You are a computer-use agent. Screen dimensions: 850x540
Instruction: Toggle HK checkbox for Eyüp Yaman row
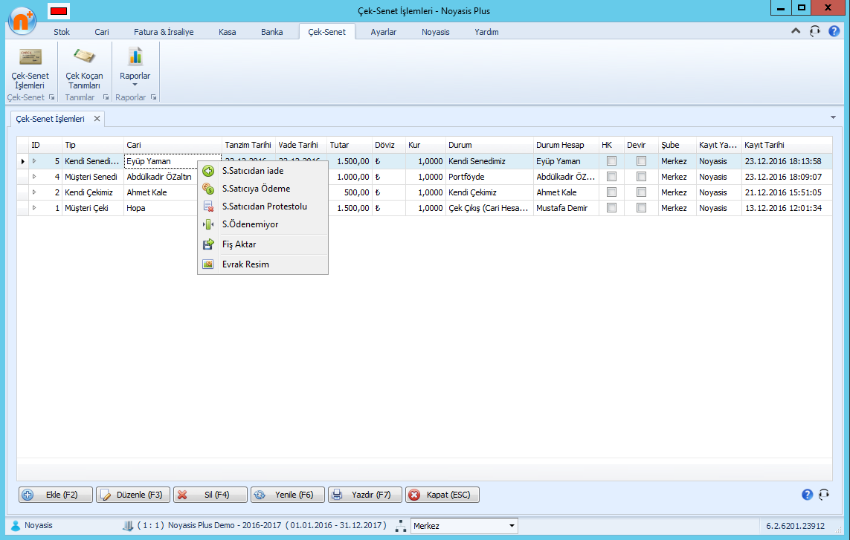611,161
